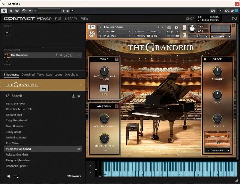Image resolution: width=240 pixels, height=184 pixels.
Task: Select the Relaxed Grandeur preset
Action: tap(17, 155)
